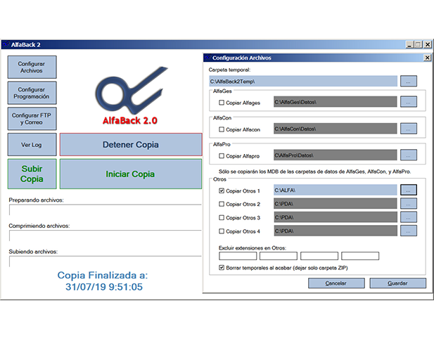This screenshot has width=434, height=346.
Task: Enable the Copiar Alfacon checkbox
Action: (222, 129)
